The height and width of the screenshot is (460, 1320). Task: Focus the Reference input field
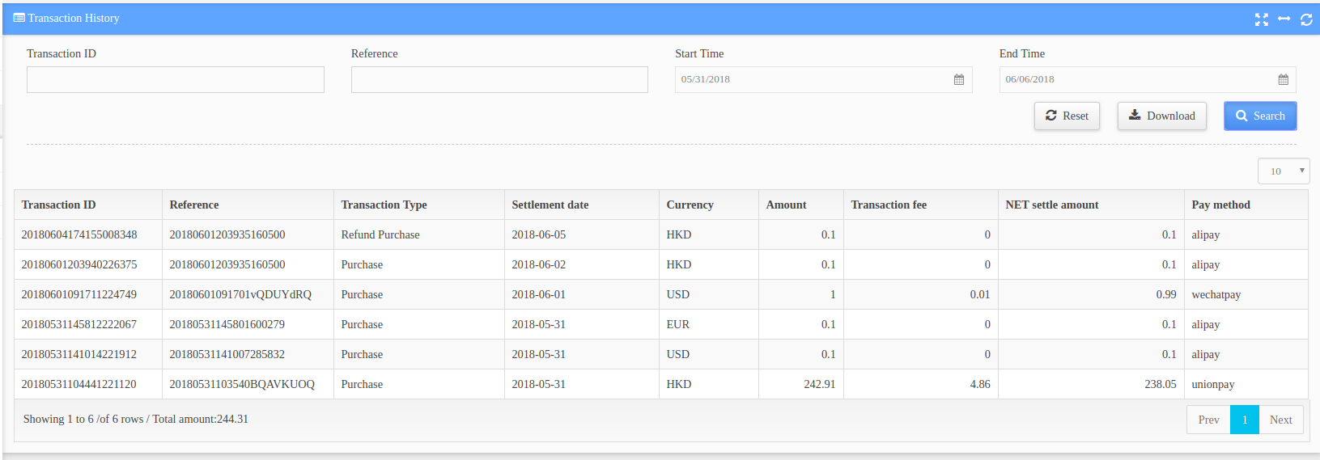(499, 79)
